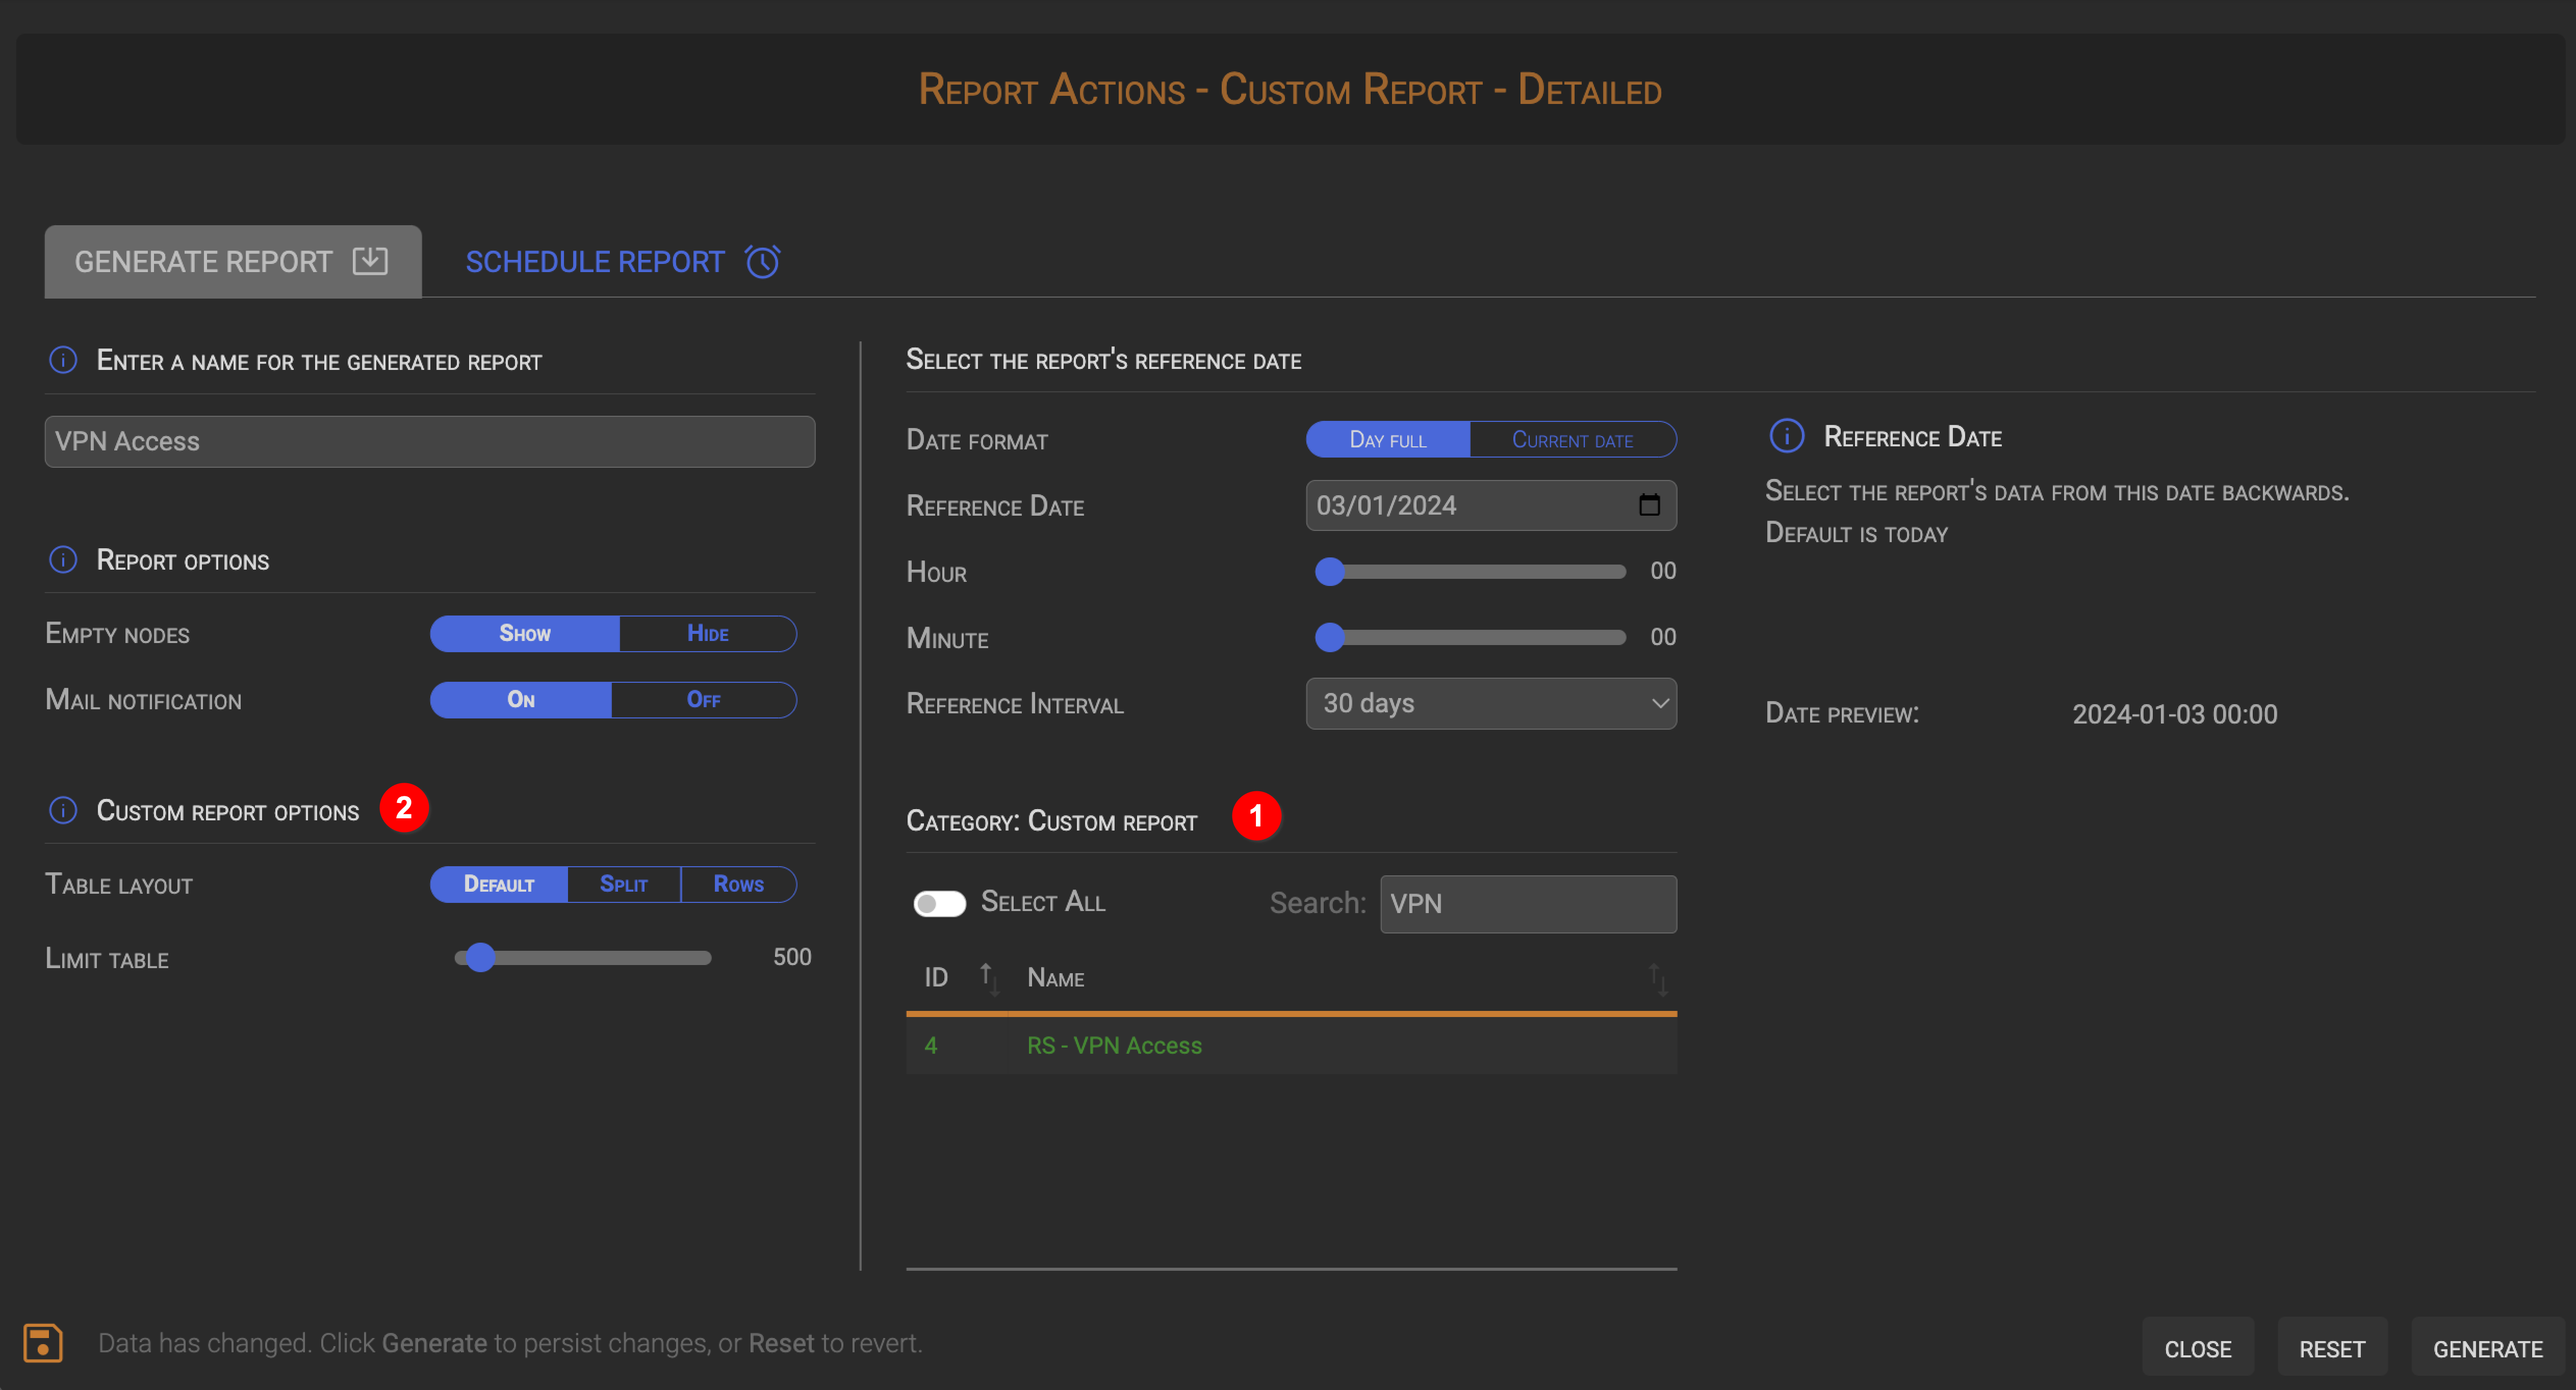Click the Limit Table value 500
The width and height of the screenshot is (2576, 1390).
coord(792,957)
